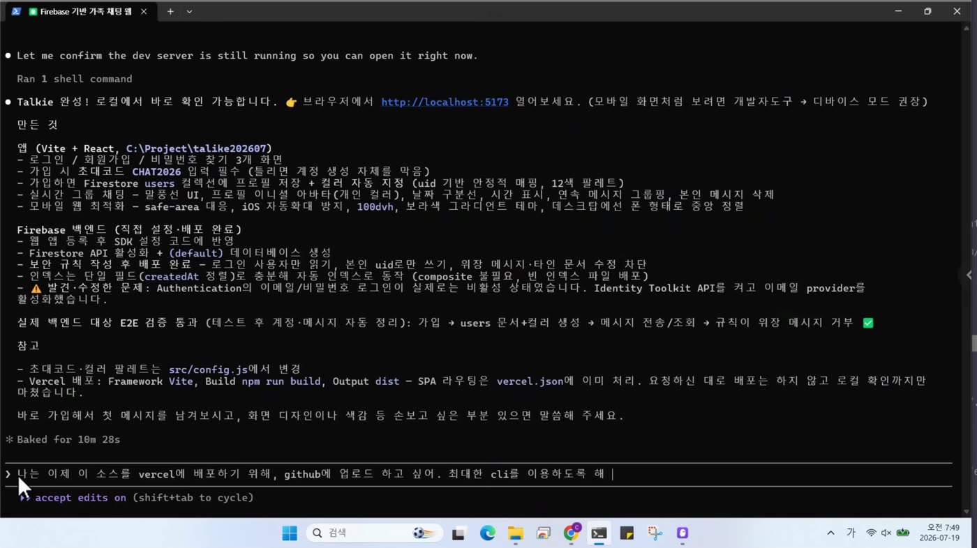Open the Wi-Fi network status icon

pos(871,533)
